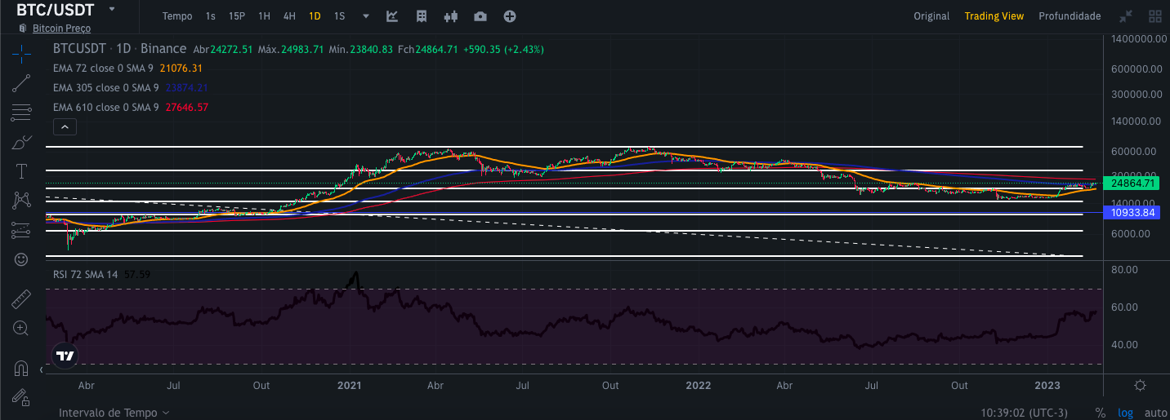Viewport: 1170px width, 420px height.
Task: Open the emoji icons tool
Action: 21,259
